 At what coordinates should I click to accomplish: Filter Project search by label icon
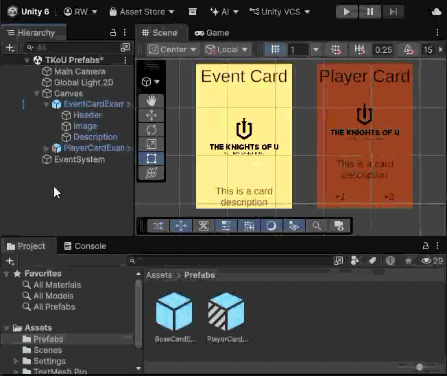tap(372, 261)
